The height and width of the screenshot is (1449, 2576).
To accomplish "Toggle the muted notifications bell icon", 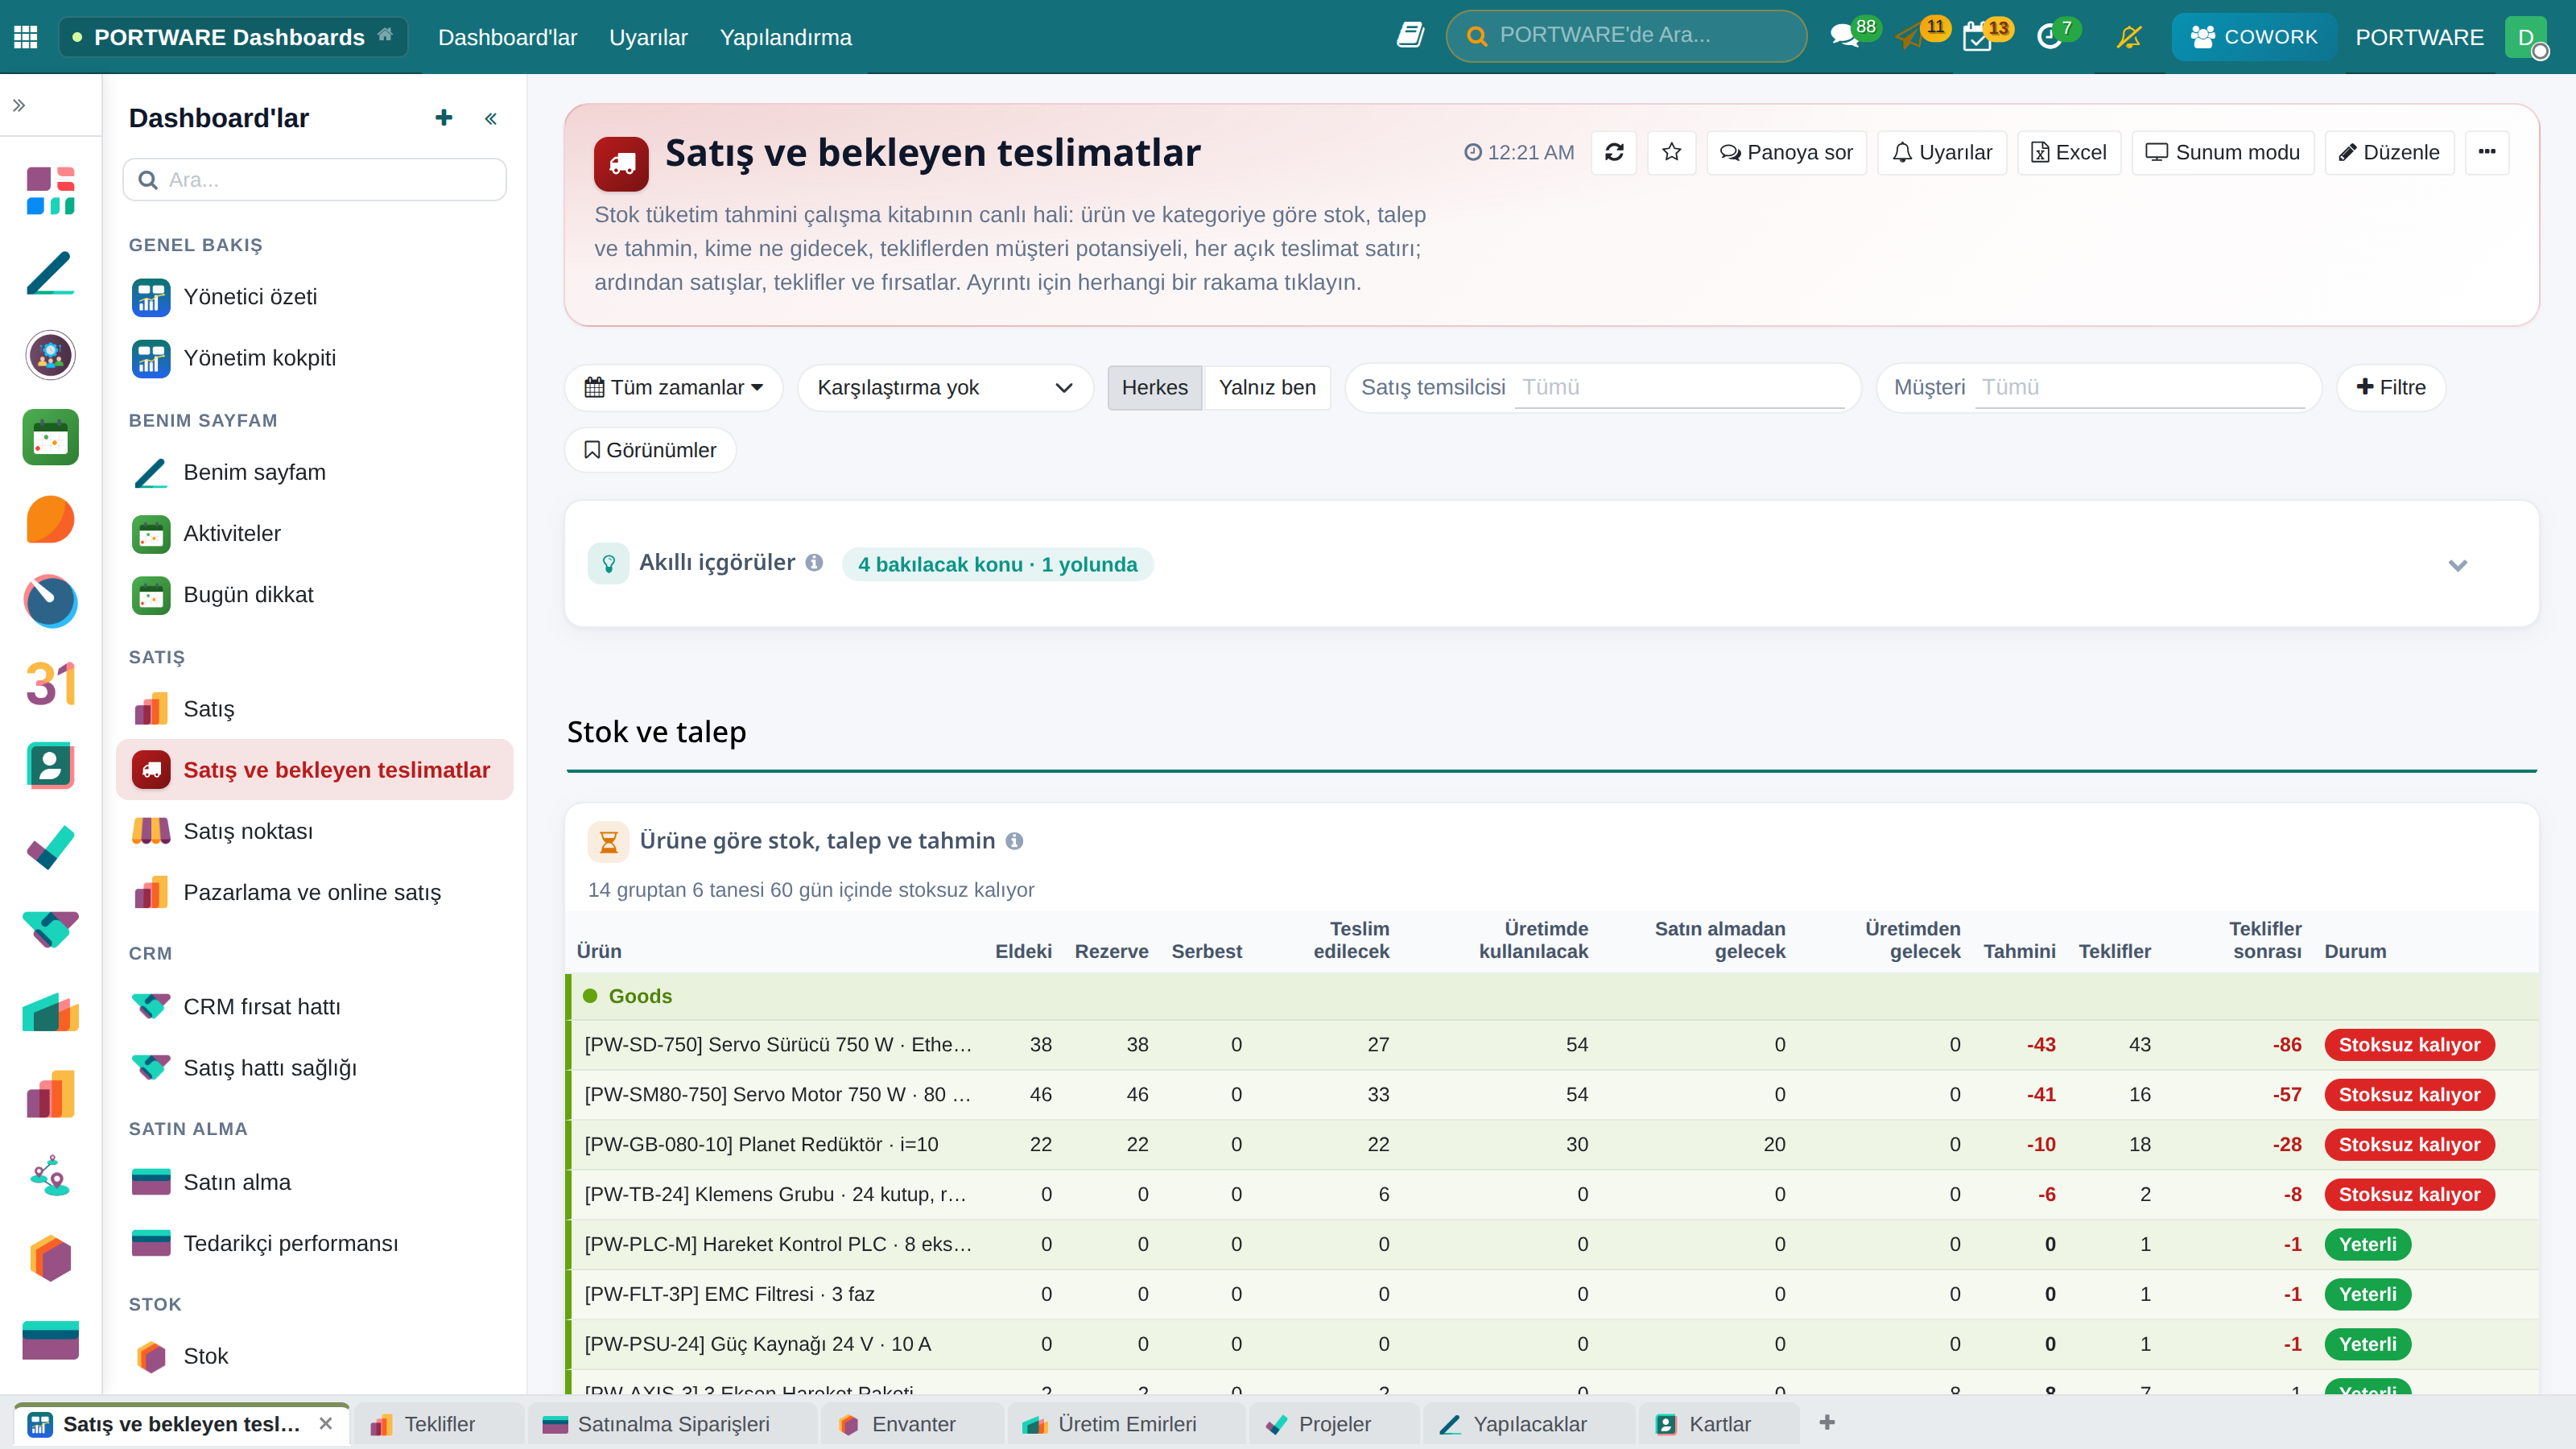I will click(x=2129, y=37).
